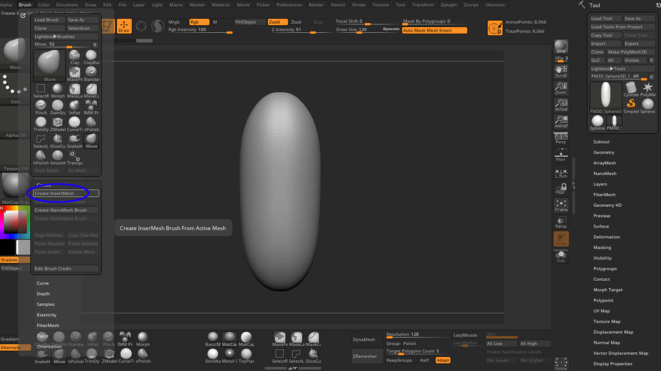This screenshot has height=371, width=661.
Task: Open the FiberMesh submenu in the Brush menu
Action: tap(47, 325)
